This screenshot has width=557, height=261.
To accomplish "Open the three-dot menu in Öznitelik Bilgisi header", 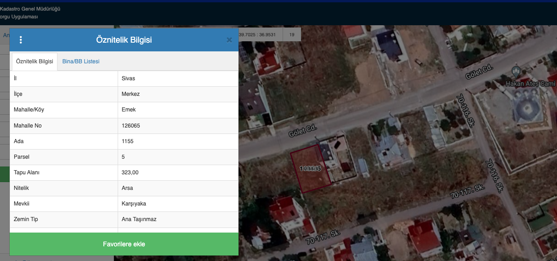I will [21, 40].
